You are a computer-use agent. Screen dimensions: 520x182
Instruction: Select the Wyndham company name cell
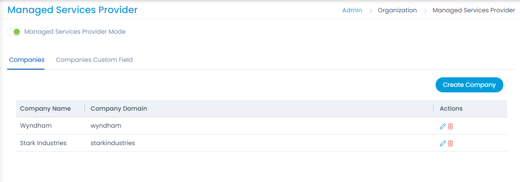pyautogui.click(x=36, y=126)
